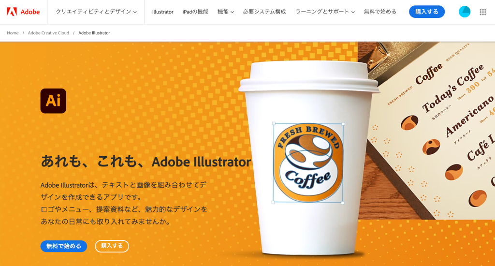Click the bottom-left selection handle of the logo

coord(274,202)
